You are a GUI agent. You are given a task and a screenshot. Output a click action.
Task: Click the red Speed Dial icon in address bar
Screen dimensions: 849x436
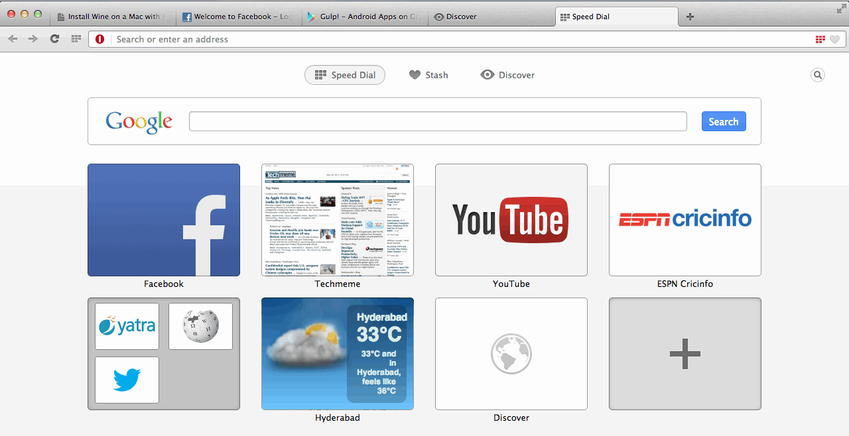[x=820, y=39]
